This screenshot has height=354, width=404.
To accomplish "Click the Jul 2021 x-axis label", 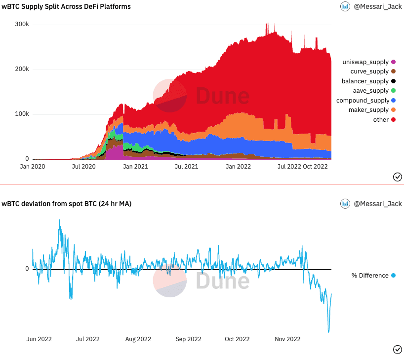I will (187, 167).
